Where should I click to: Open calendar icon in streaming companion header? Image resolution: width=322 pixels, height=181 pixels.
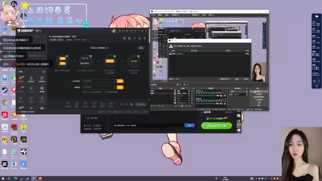(x=124, y=38)
